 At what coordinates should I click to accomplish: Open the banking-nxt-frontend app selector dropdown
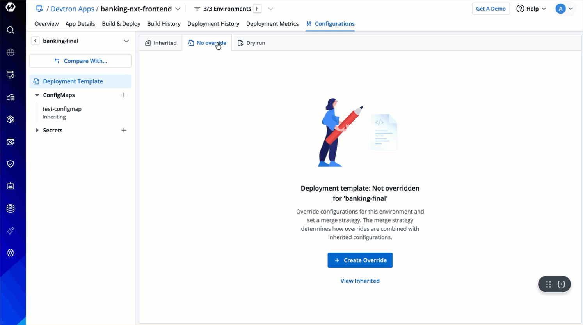click(178, 9)
